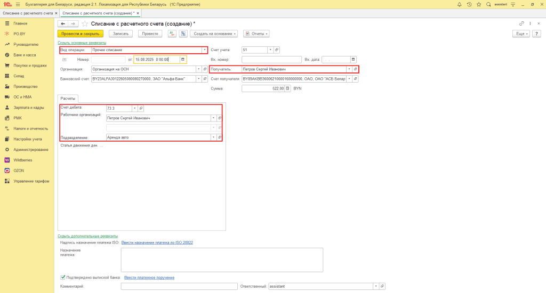This screenshot has height=293, width=546.
Task: Click the notifications bell icon
Action: coord(460,4)
